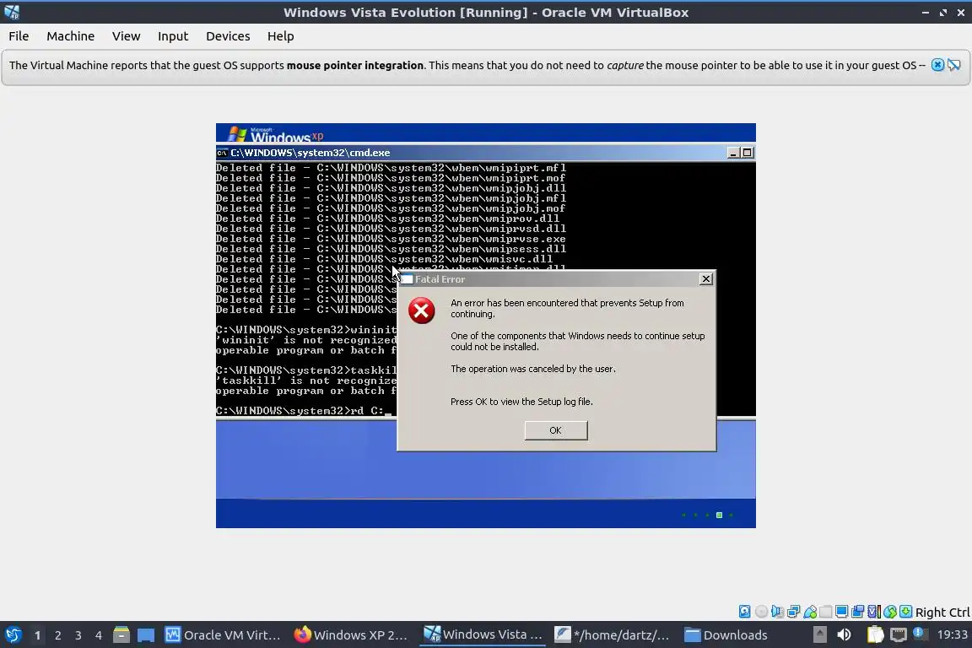The height and width of the screenshot is (648, 972).
Task: Open the audio settings indicator icon
Action: [x=777, y=612]
